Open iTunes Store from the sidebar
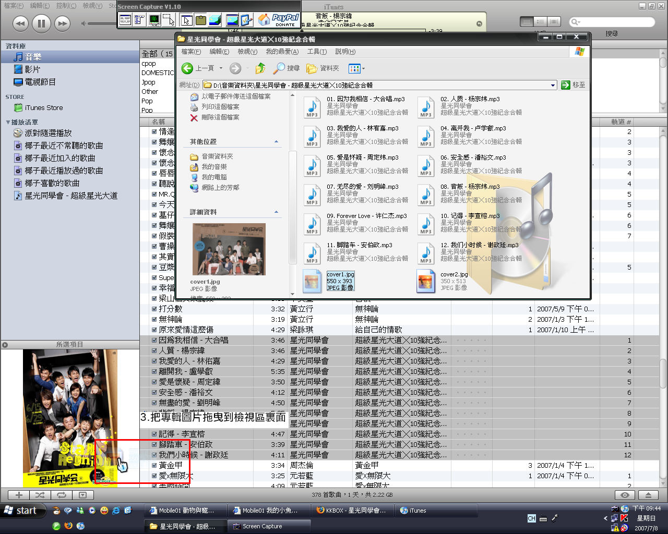This screenshot has height=534, width=668. tap(69, 108)
